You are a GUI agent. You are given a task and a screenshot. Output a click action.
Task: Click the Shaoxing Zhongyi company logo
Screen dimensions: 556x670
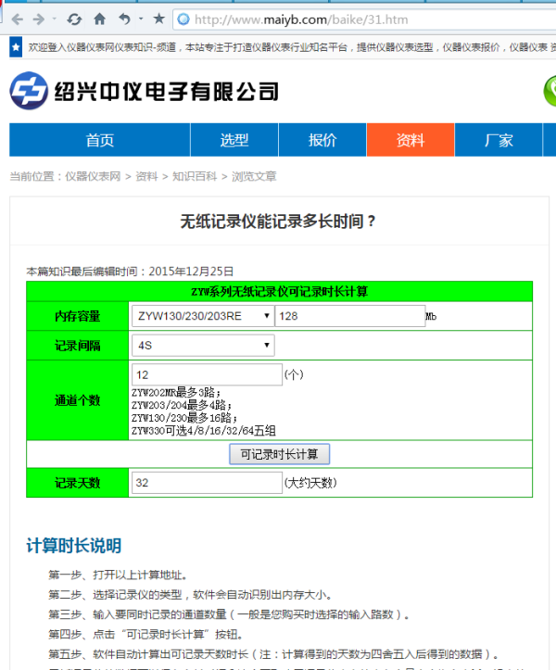point(144,91)
